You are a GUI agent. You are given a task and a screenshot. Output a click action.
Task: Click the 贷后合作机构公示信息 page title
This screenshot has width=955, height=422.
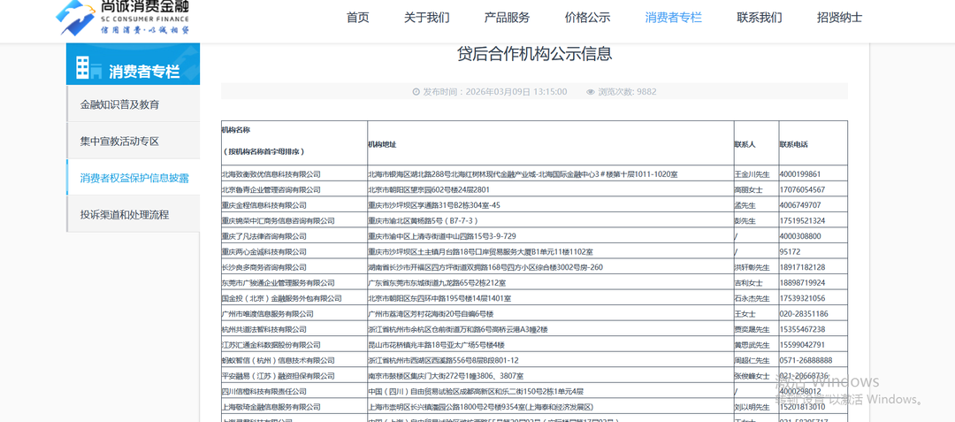[x=534, y=54]
